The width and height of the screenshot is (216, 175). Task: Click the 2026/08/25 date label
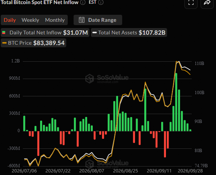(x=125, y=171)
